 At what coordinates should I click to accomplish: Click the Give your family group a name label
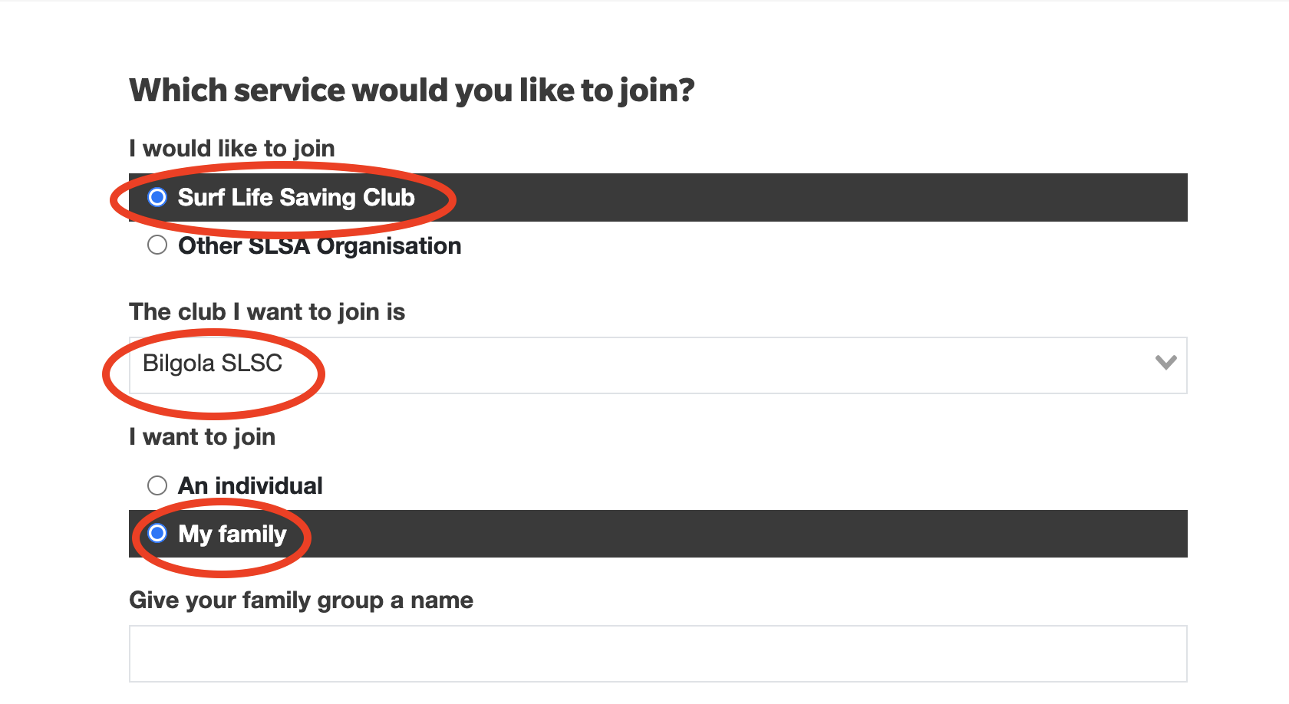[301, 600]
